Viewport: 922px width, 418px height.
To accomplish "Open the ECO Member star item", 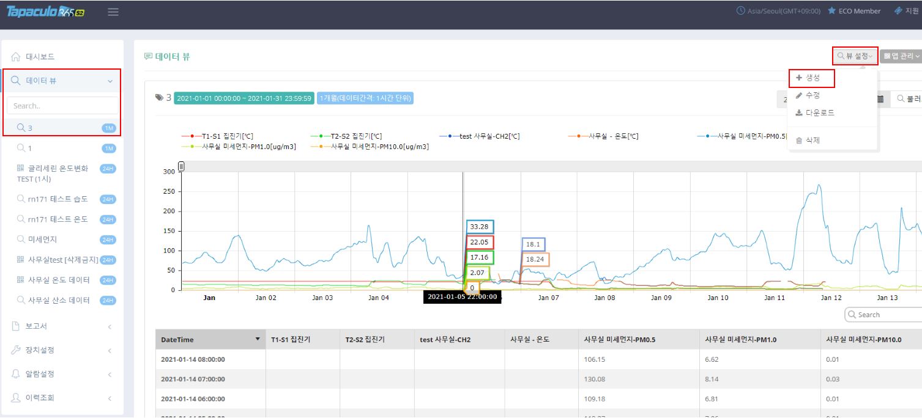I will click(x=854, y=11).
